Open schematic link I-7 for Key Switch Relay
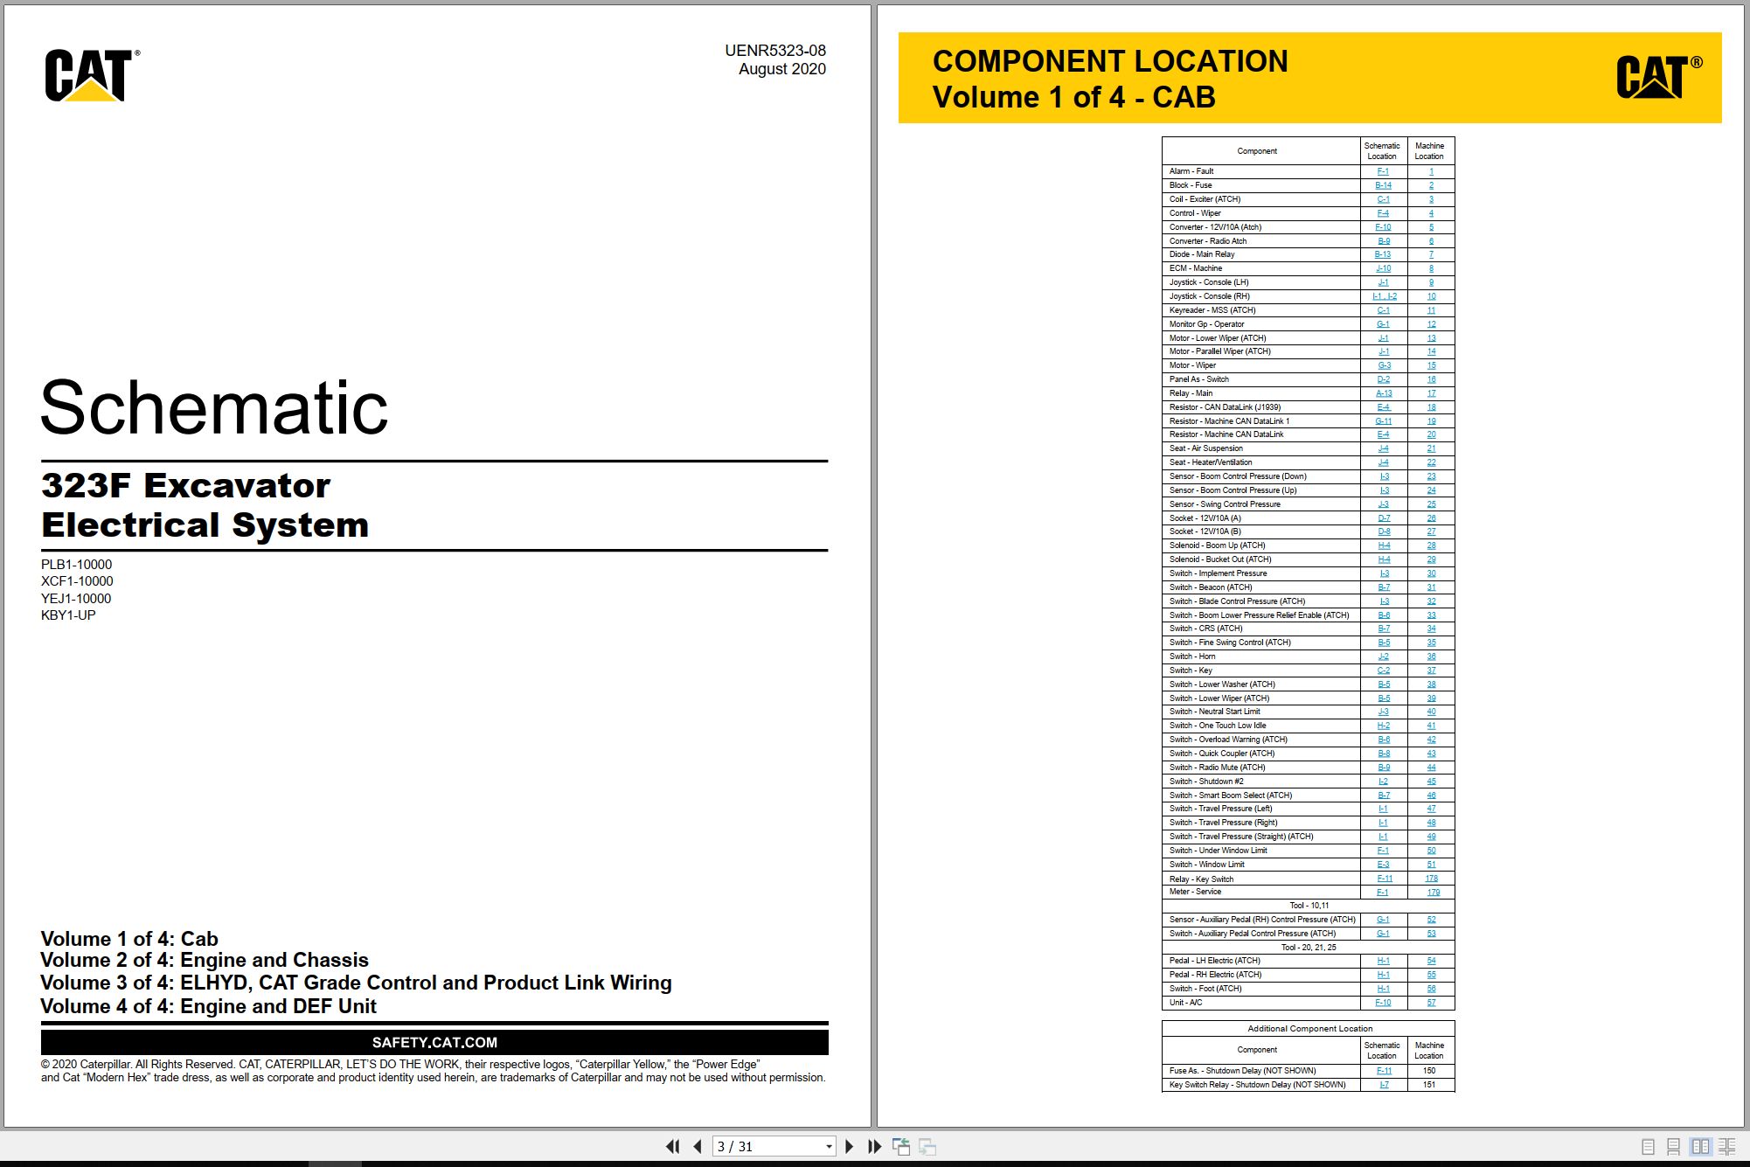This screenshot has width=1750, height=1167. (x=1385, y=1085)
